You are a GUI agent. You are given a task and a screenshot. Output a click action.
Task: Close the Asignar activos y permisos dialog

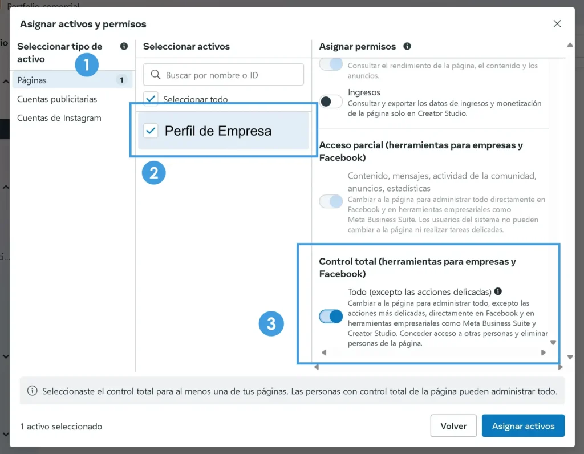click(557, 23)
